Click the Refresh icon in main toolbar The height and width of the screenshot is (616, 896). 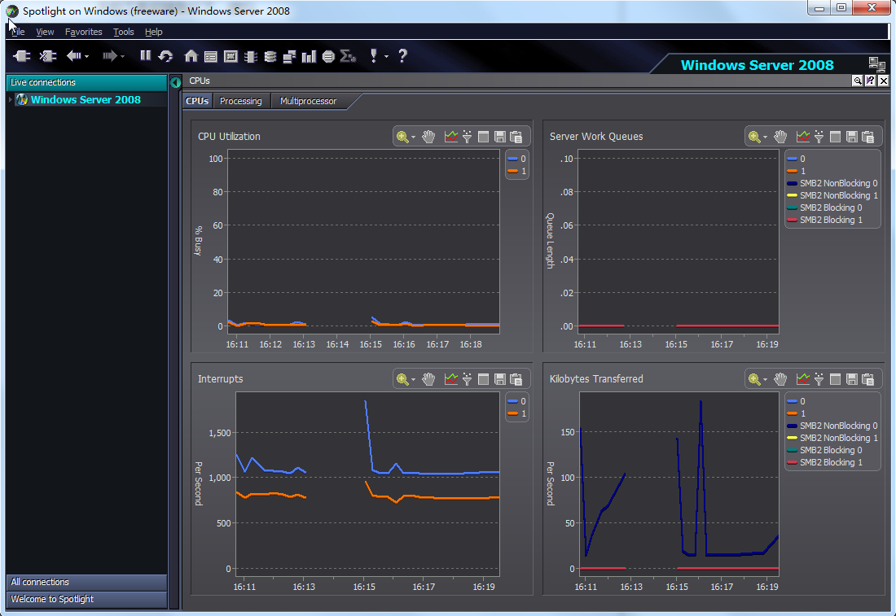(x=166, y=56)
